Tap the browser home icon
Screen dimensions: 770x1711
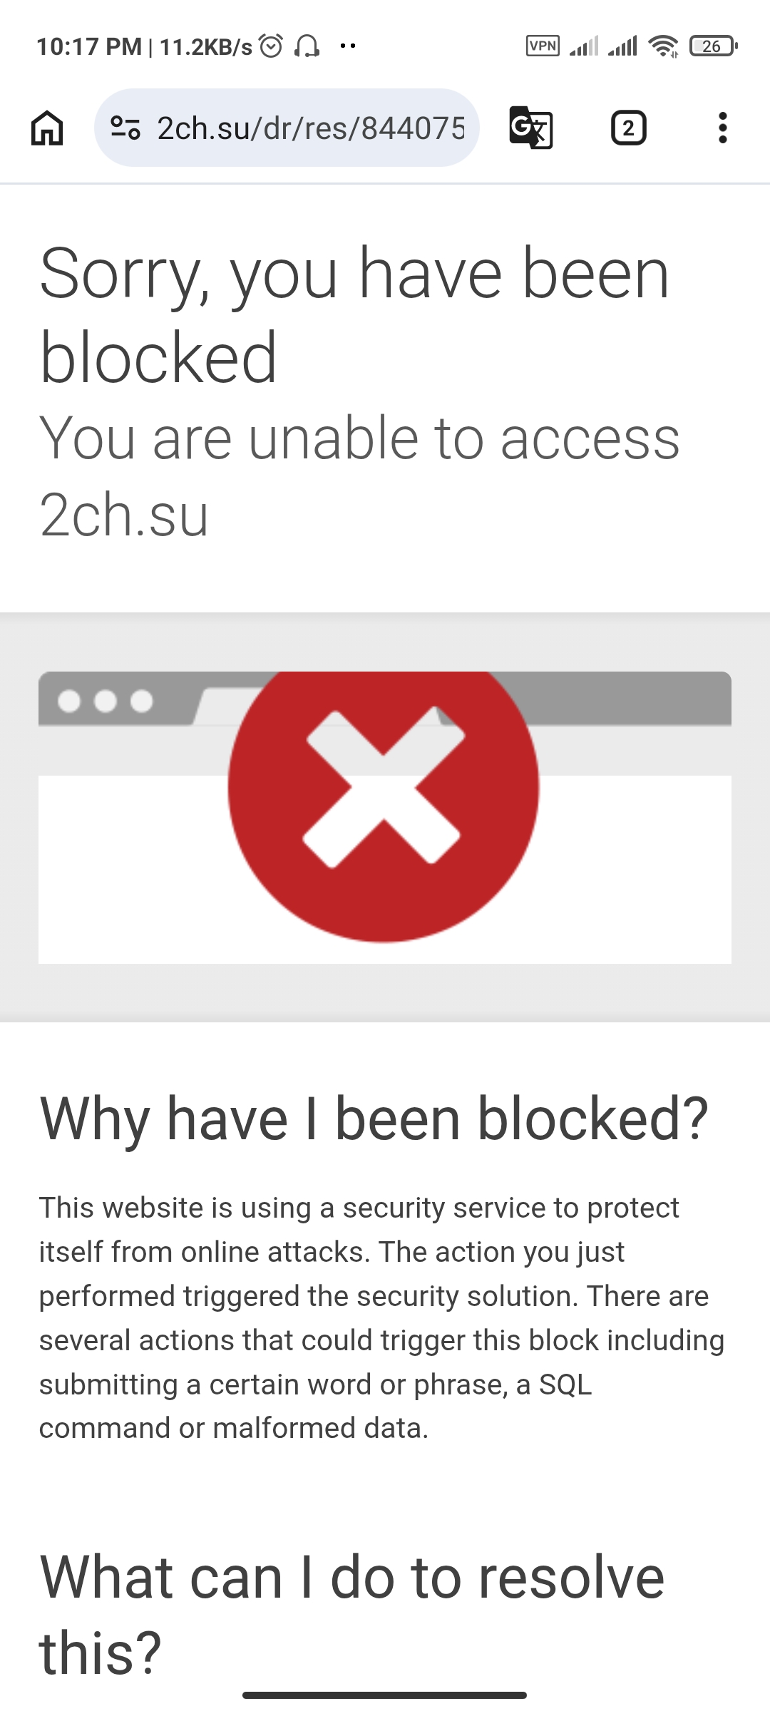(x=47, y=128)
